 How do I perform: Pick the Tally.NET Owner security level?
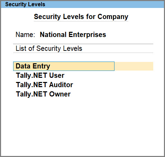tap(43, 94)
